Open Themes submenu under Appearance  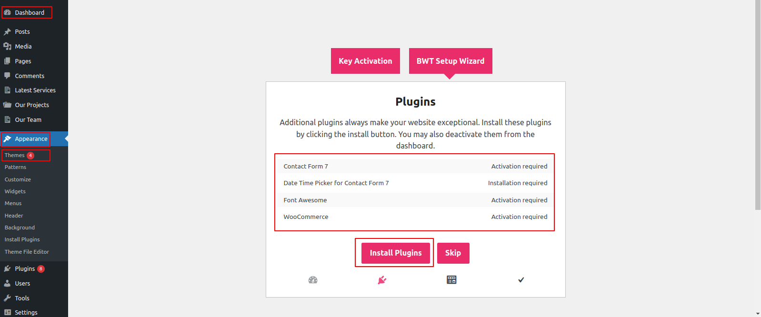click(15, 155)
